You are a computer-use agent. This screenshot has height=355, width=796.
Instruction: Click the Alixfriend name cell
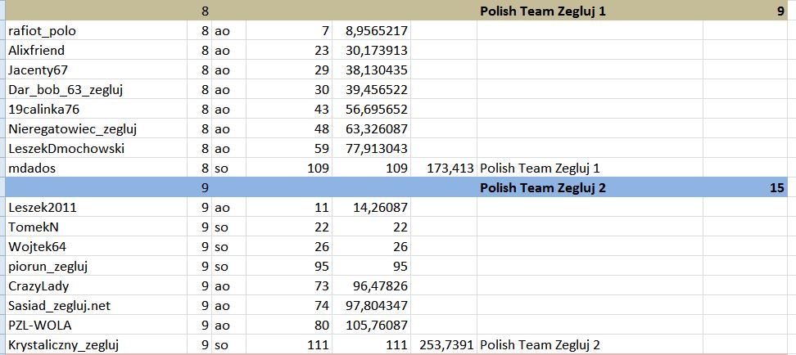pyautogui.click(x=96, y=50)
